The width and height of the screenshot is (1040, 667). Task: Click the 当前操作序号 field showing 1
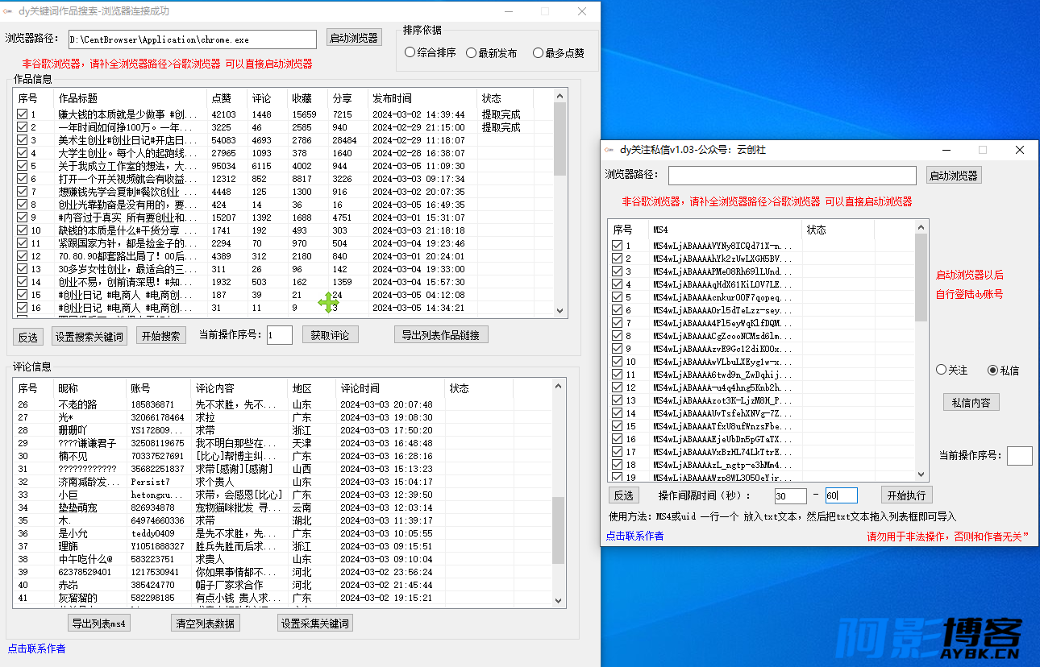point(279,335)
